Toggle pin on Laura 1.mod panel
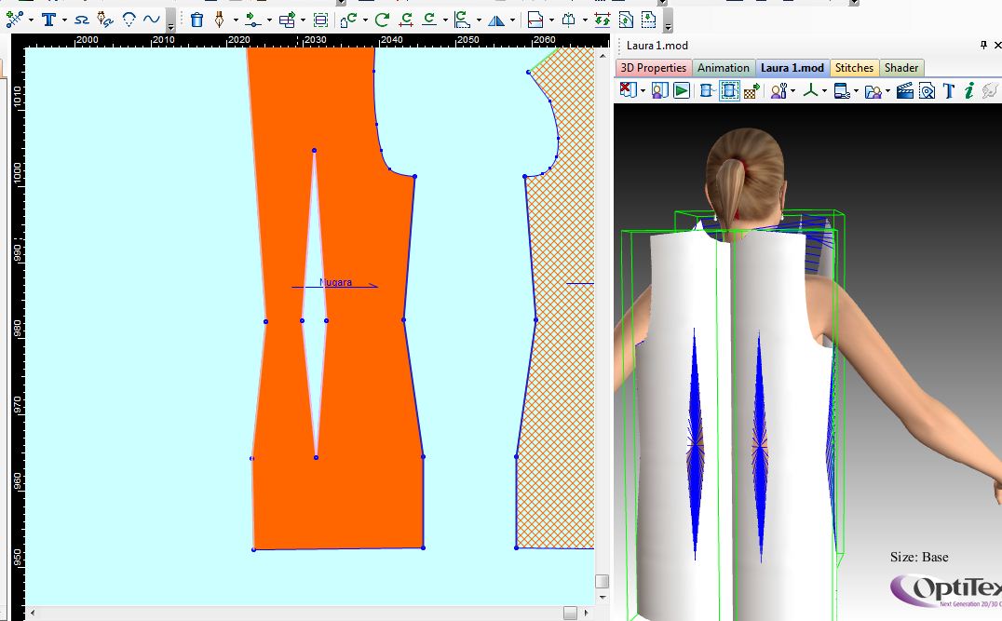The height and width of the screenshot is (621, 1002). coord(983,46)
